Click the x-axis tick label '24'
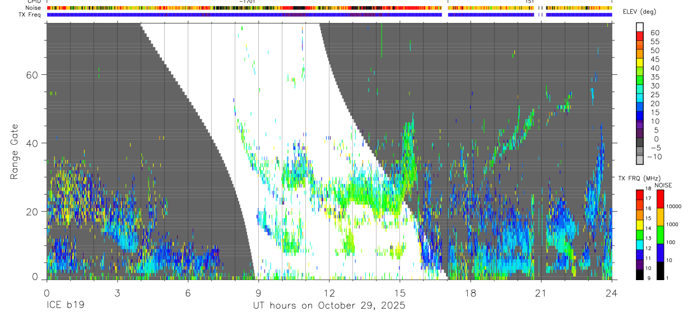 tap(612, 293)
